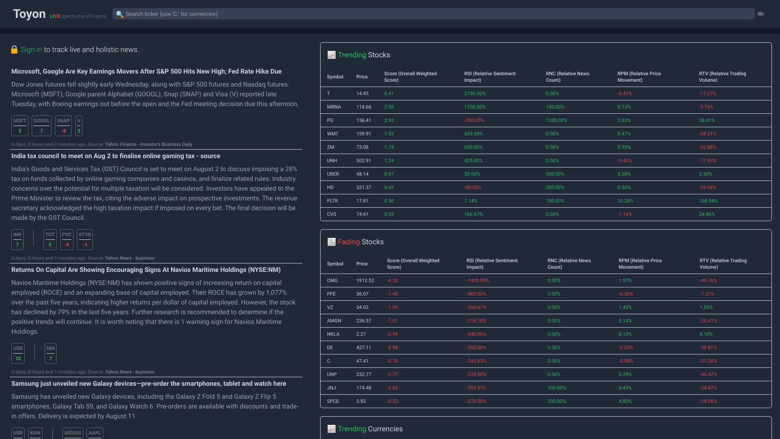Click the chart icon beside Fading Stocks
780x439 pixels.
(332, 241)
